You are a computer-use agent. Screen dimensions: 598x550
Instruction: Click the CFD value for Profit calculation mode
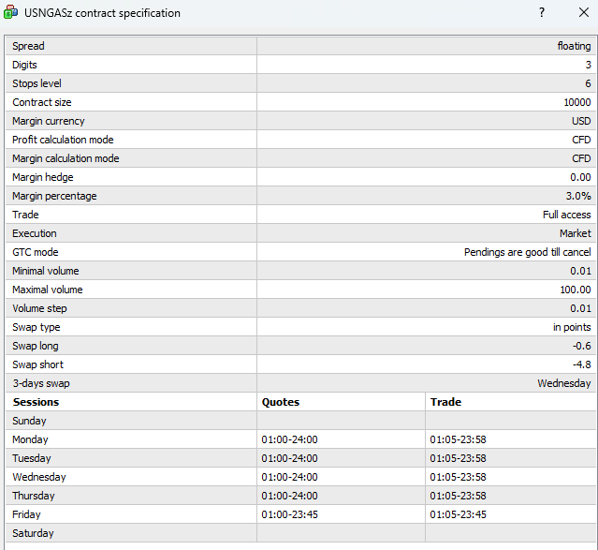(x=581, y=140)
